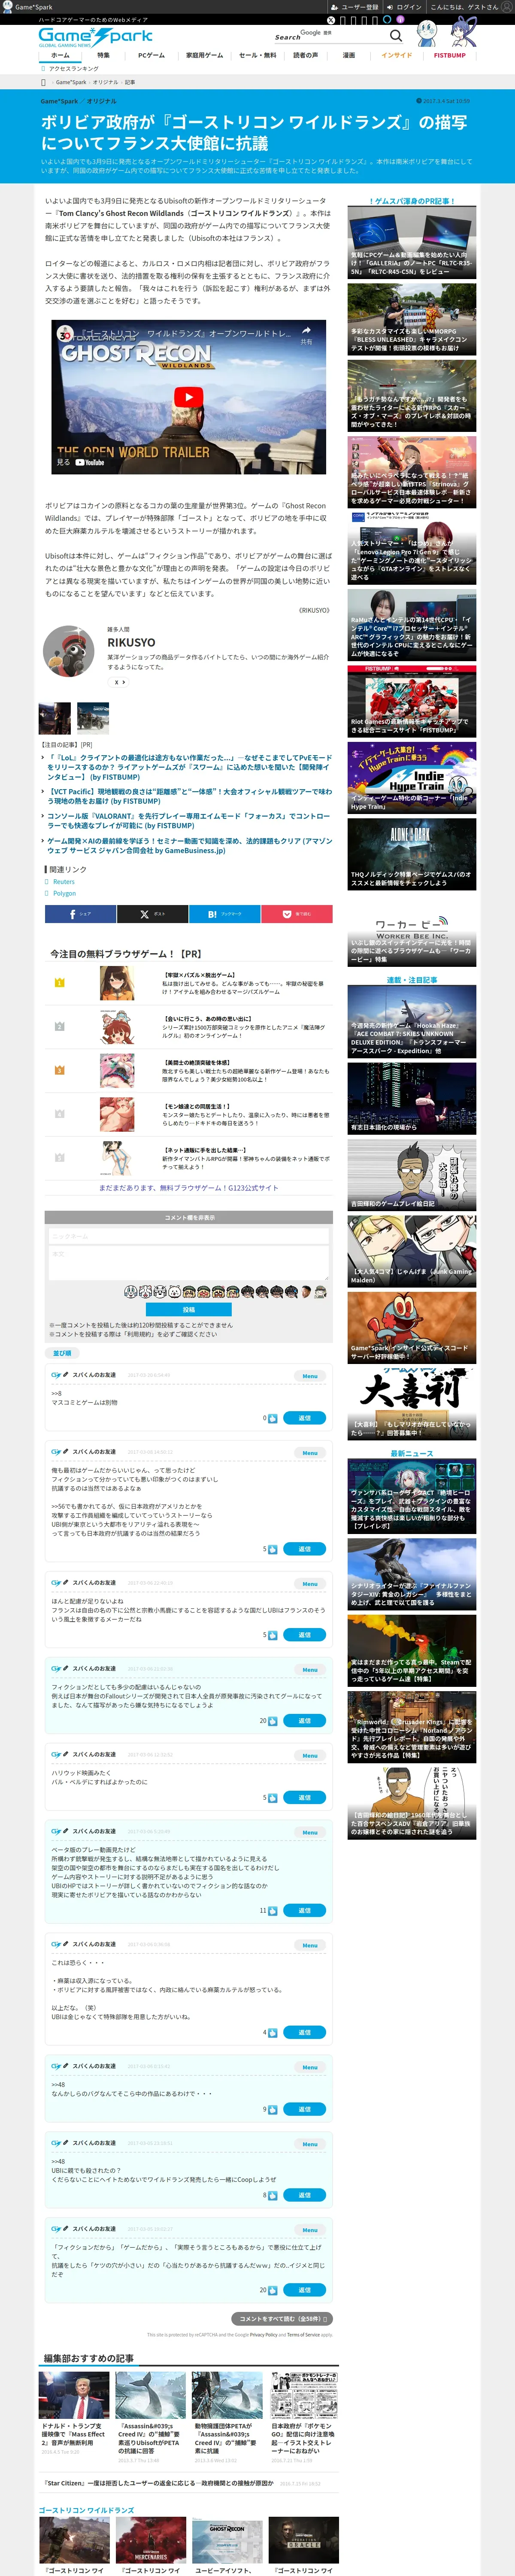Open the video share arrow icon
The height and width of the screenshot is (2576, 515).
point(307,331)
